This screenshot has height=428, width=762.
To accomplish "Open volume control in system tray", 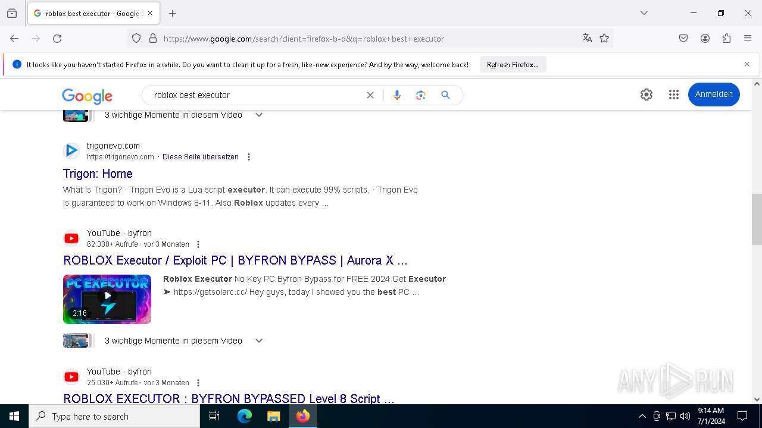I will [x=685, y=416].
